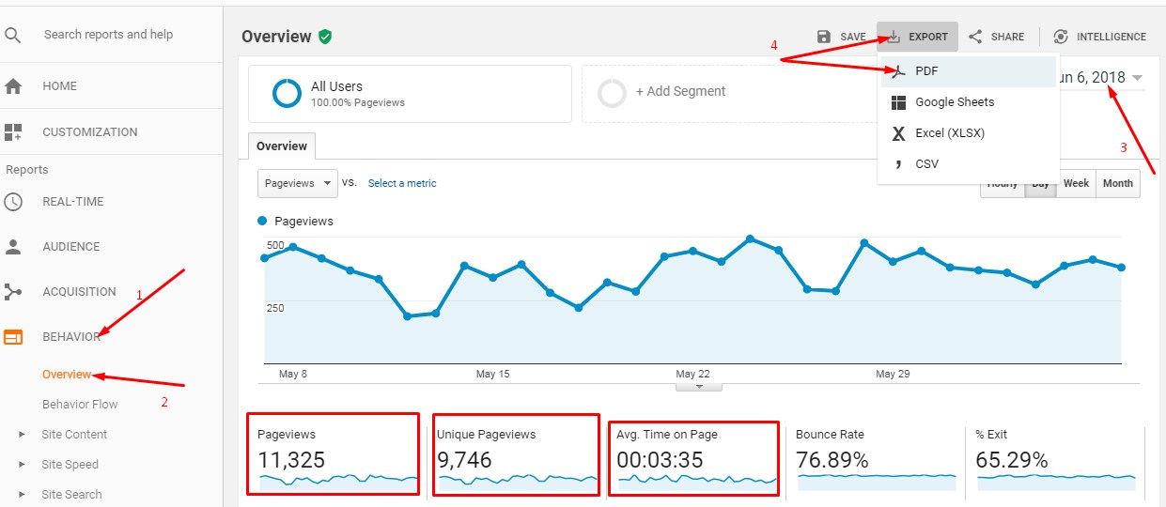Image resolution: width=1166 pixels, height=507 pixels.
Task: Click the Real-Time clock icon
Action: (x=13, y=202)
